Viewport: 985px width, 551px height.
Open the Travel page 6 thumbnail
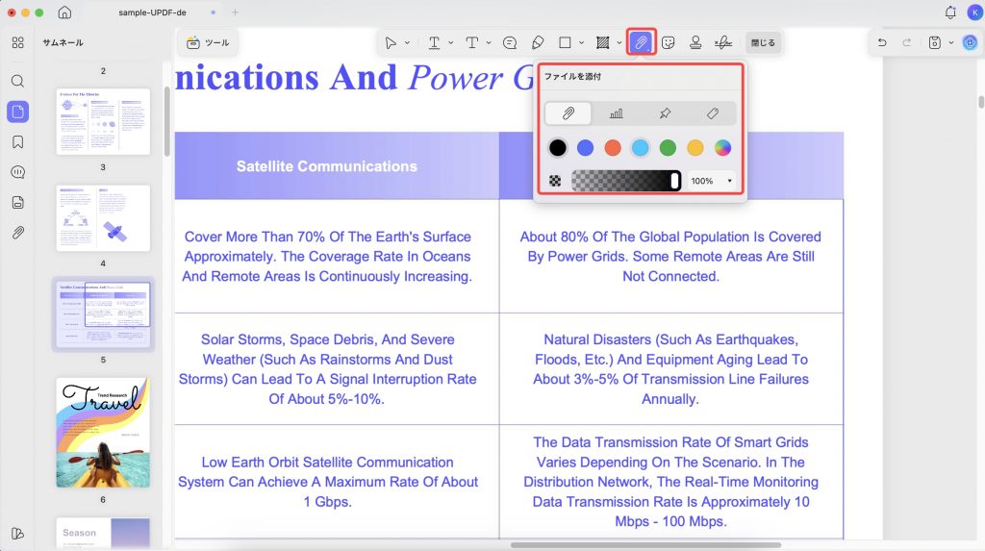pos(103,433)
